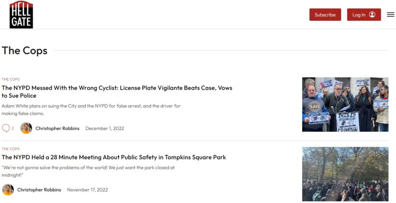Click Christopher Robbins name near November 17 date

(39, 189)
